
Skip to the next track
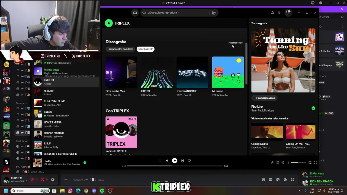click(x=182, y=161)
